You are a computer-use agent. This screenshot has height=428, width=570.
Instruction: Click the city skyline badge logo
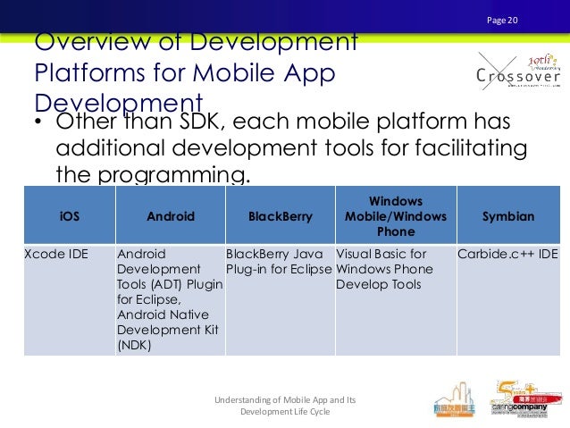point(455,399)
